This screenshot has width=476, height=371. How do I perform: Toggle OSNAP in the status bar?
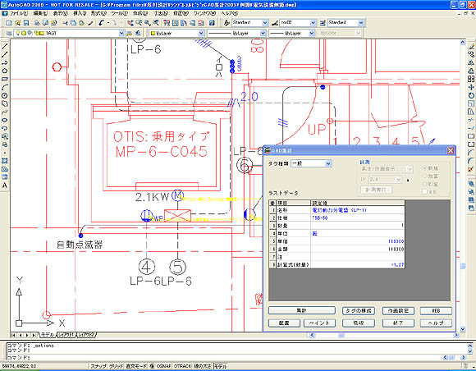click(x=164, y=366)
